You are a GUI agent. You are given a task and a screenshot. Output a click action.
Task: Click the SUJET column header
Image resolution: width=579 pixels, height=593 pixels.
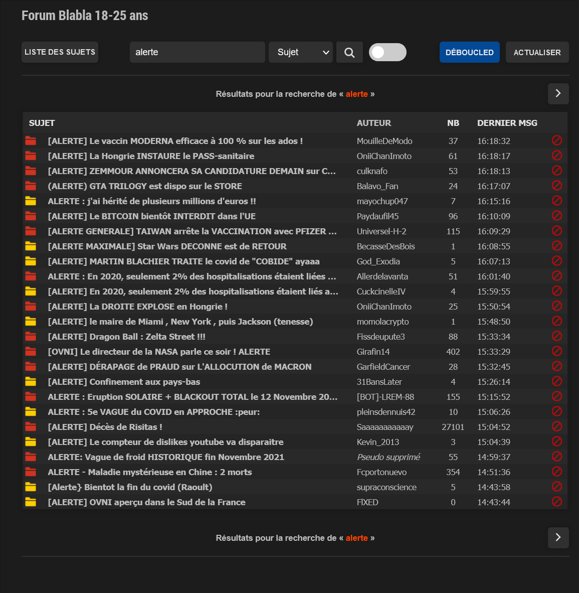click(x=42, y=123)
